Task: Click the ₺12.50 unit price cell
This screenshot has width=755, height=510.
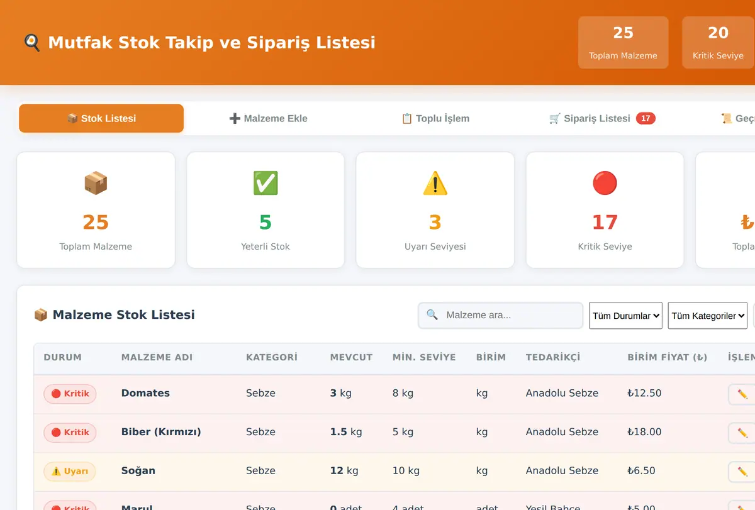Action: tap(644, 393)
